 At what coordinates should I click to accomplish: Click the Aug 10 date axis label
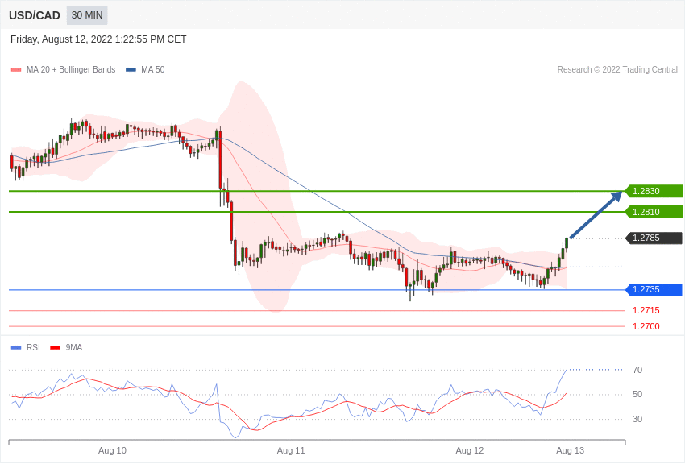[112, 450]
